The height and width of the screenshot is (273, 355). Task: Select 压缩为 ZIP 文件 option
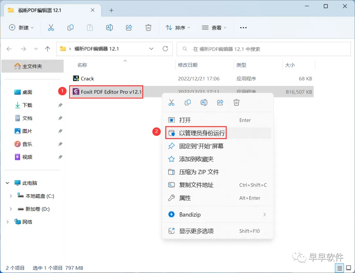[218, 172]
